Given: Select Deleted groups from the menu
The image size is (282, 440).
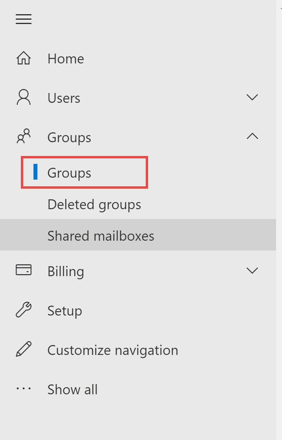Looking at the screenshot, I should [x=94, y=204].
